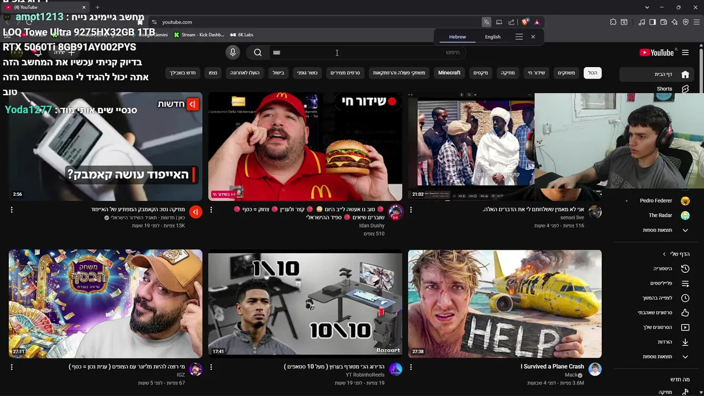Viewport: 704px width, 396px height.
Task: Open browser extensions puzzle icon
Action: [613, 22]
